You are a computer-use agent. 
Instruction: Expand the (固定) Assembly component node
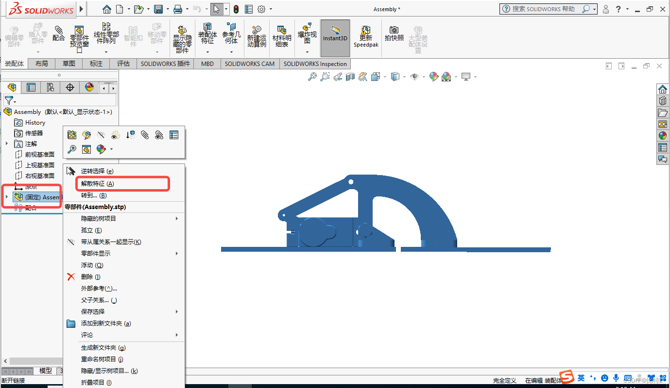pyautogui.click(x=7, y=197)
